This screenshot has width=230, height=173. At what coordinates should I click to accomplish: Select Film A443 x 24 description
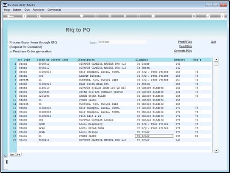[x=90, y=116]
